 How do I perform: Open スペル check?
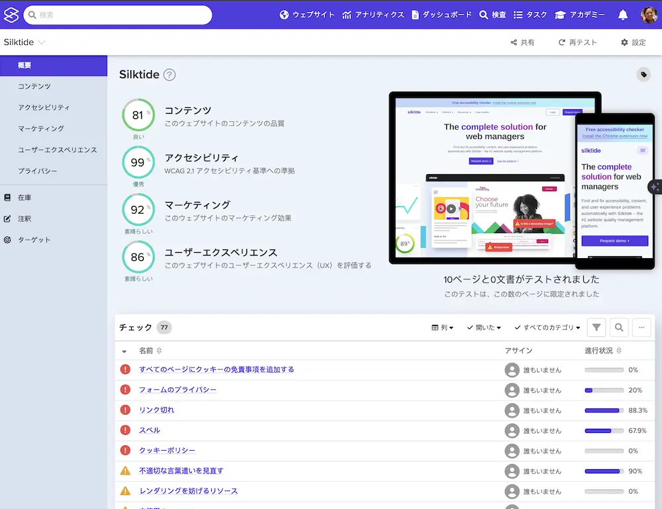click(x=150, y=430)
